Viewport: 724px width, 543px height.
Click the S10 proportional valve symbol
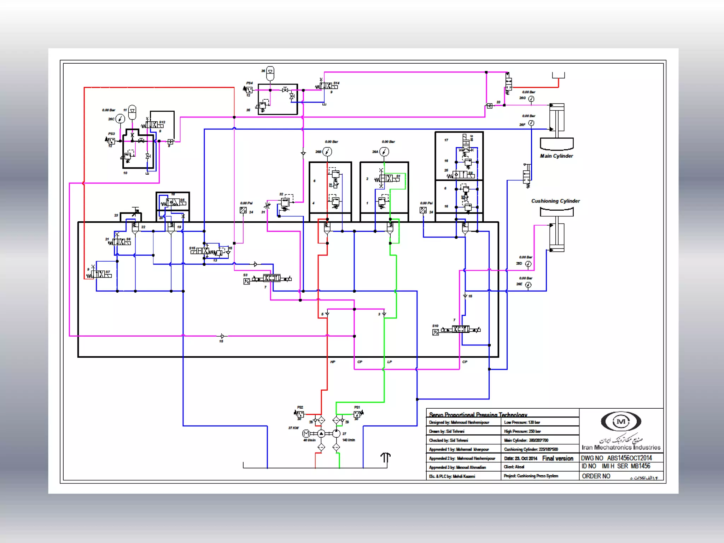(x=461, y=329)
